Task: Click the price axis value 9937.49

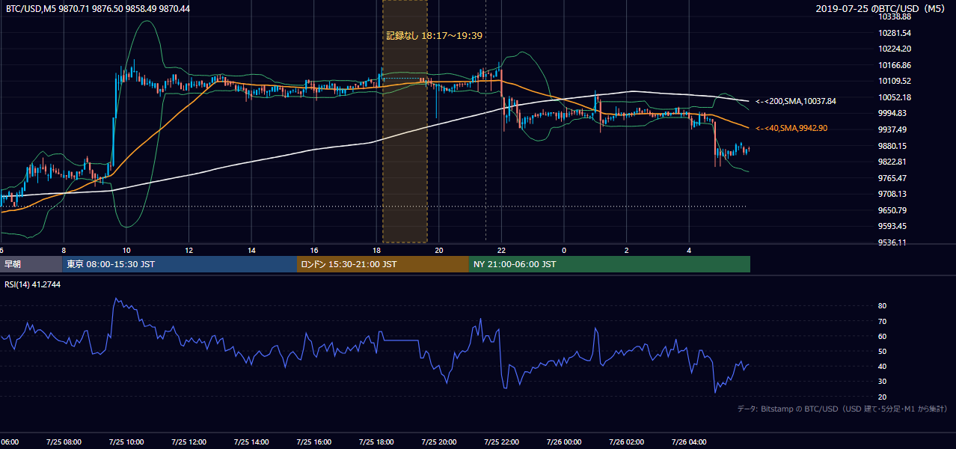Action: click(894, 129)
